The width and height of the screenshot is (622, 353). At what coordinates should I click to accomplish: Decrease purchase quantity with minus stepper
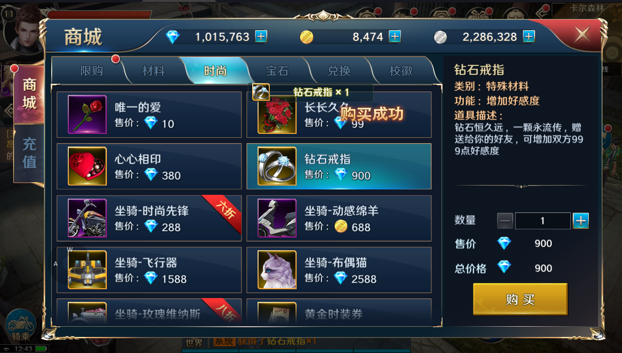(505, 221)
